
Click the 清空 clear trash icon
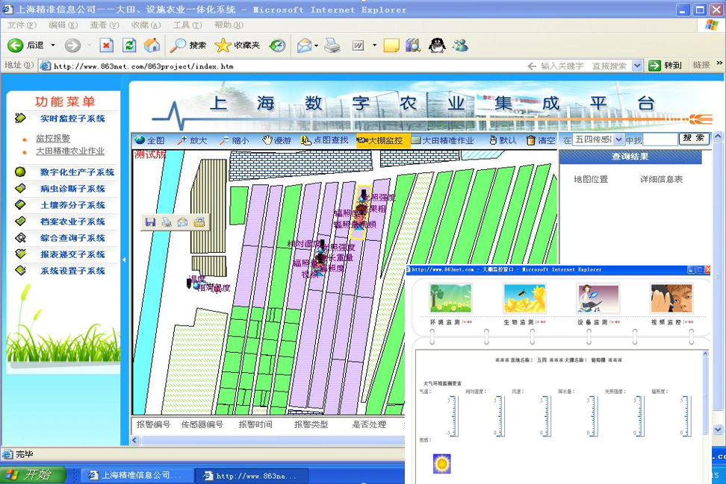click(531, 140)
